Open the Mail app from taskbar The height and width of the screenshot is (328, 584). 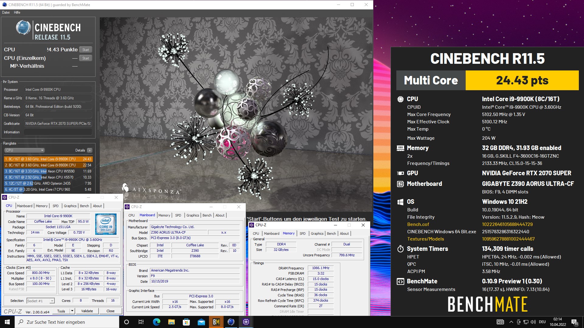click(201, 322)
